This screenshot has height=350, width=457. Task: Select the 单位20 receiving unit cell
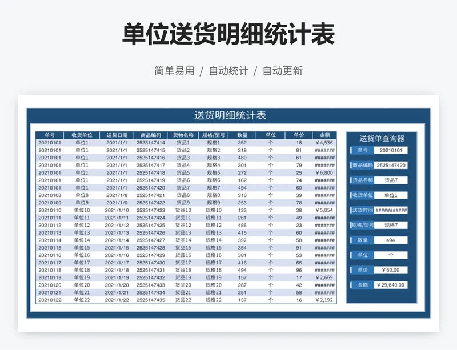pyautogui.click(x=82, y=285)
